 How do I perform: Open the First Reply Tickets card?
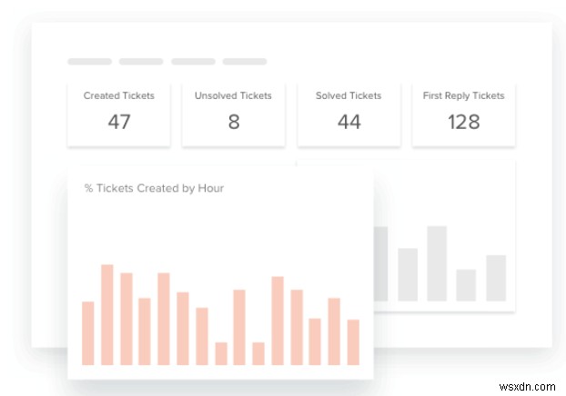tap(463, 113)
